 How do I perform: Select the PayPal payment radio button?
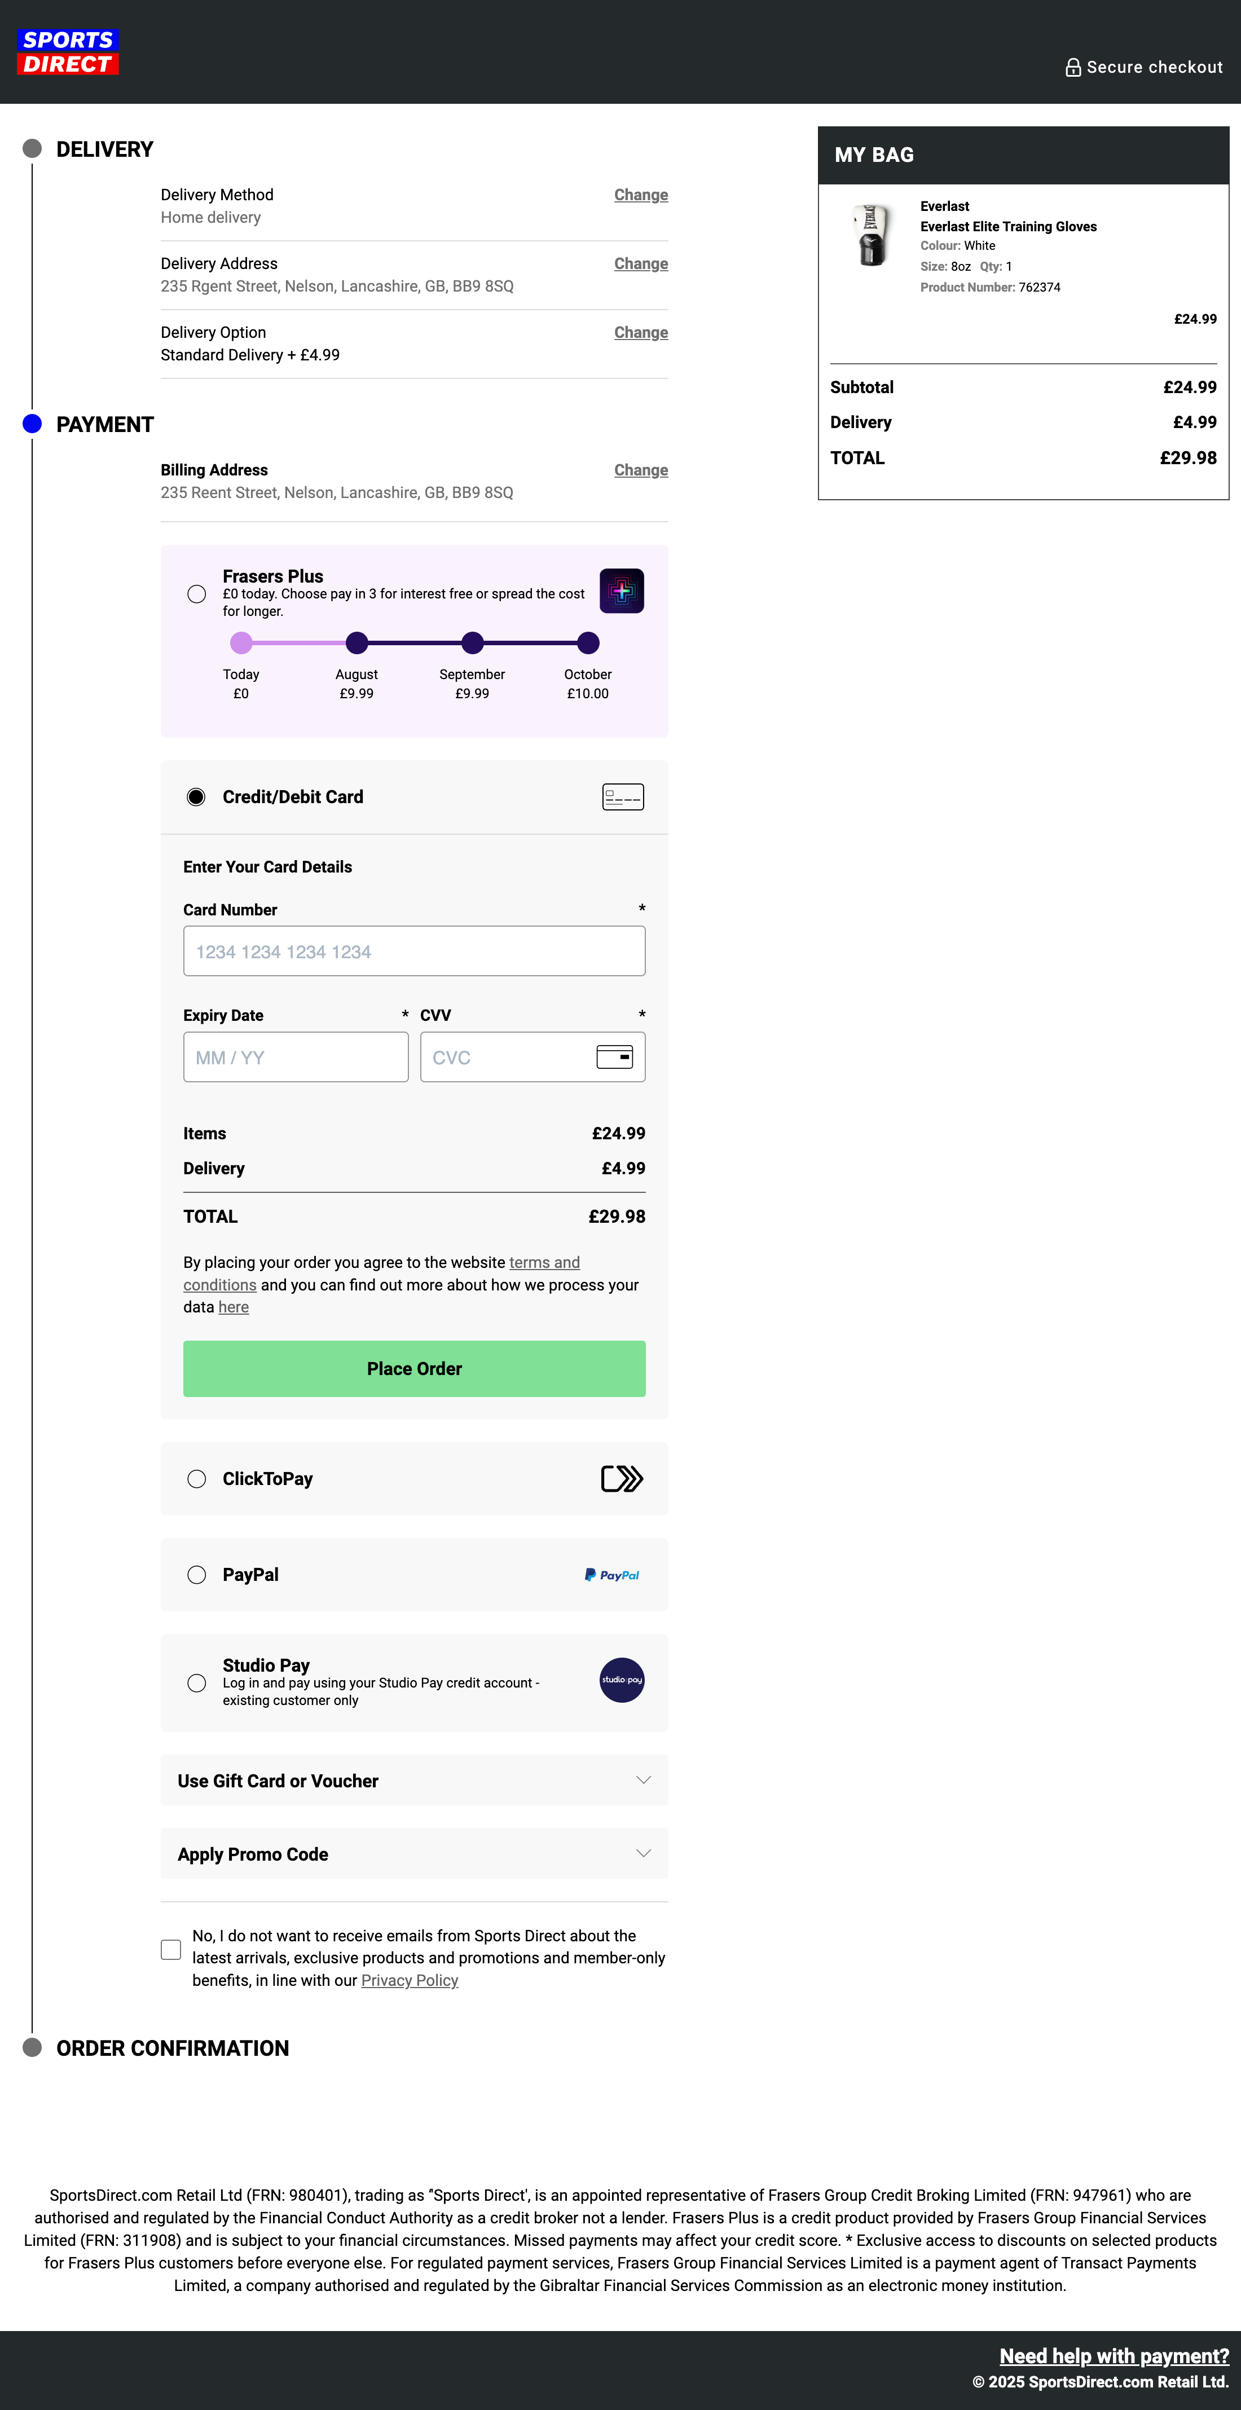tap(196, 1575)
